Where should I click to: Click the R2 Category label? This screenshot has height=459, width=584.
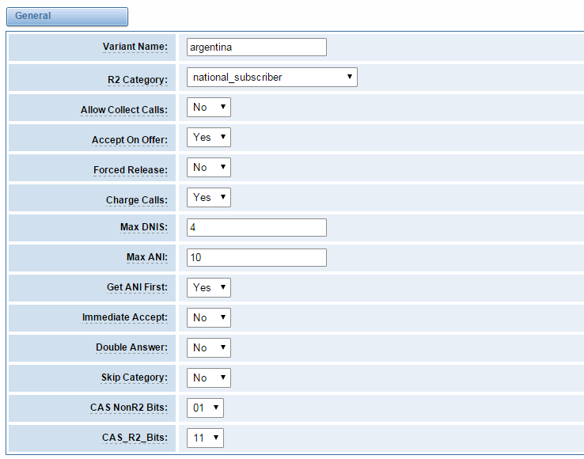click(x=138, y=80)
